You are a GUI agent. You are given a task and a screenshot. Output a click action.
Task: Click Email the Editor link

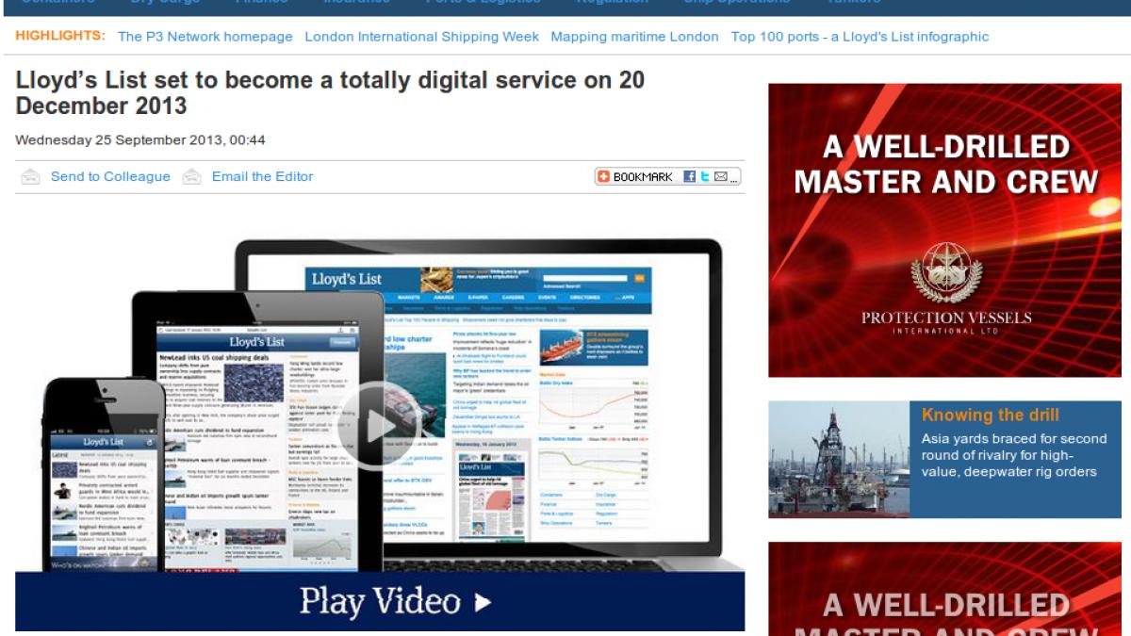tap(262, 176)
